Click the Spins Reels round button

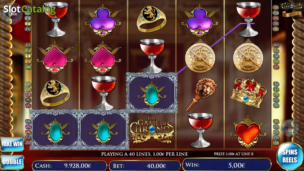pos(290,156)
